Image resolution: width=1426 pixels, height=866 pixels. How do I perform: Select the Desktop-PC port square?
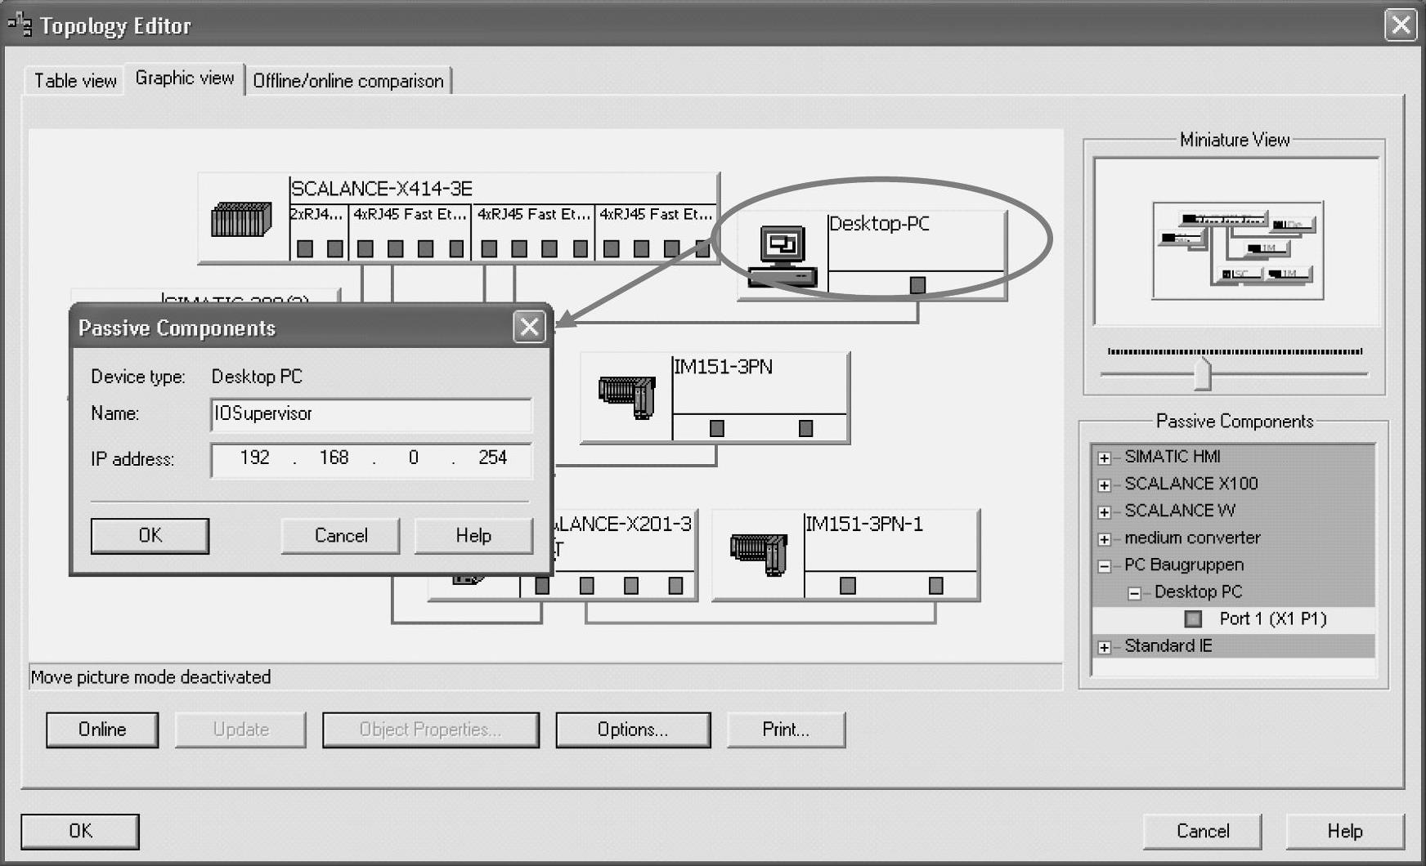[918, 285]
